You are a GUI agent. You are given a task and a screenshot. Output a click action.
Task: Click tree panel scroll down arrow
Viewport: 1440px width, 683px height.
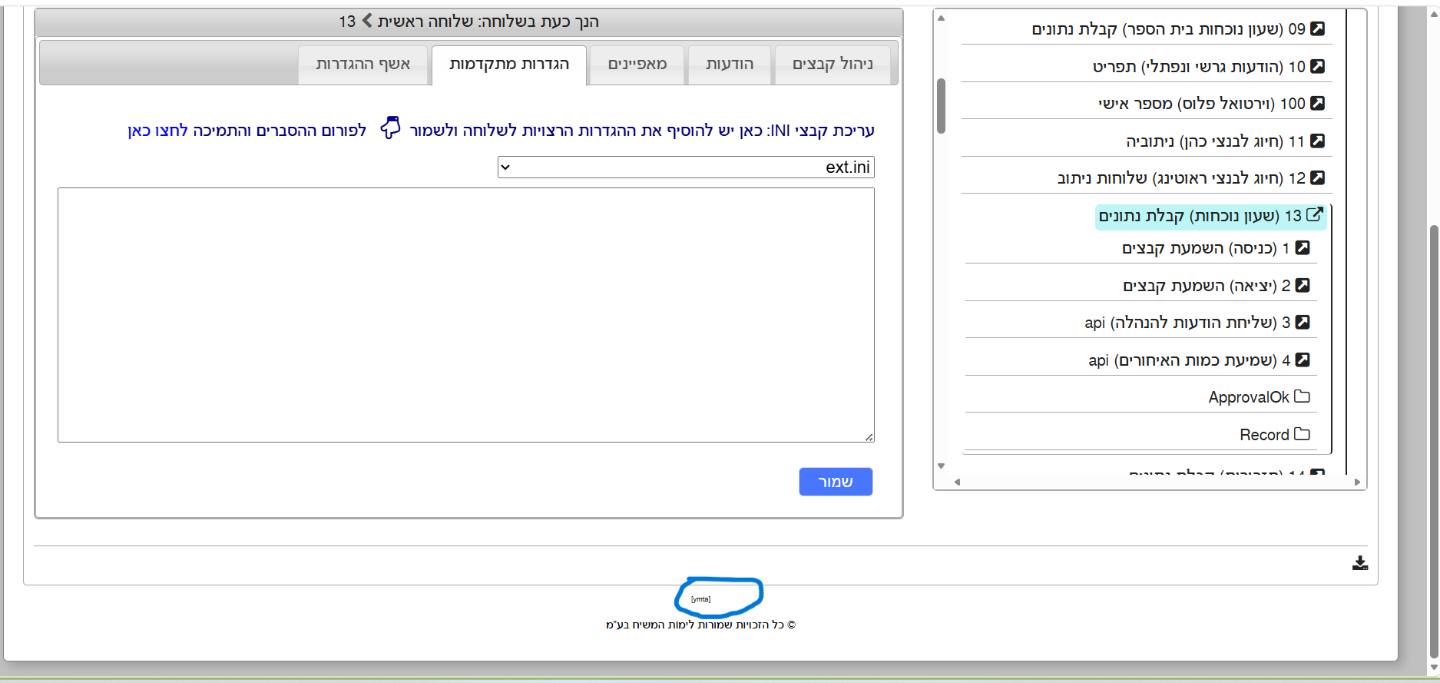(941, 466)
